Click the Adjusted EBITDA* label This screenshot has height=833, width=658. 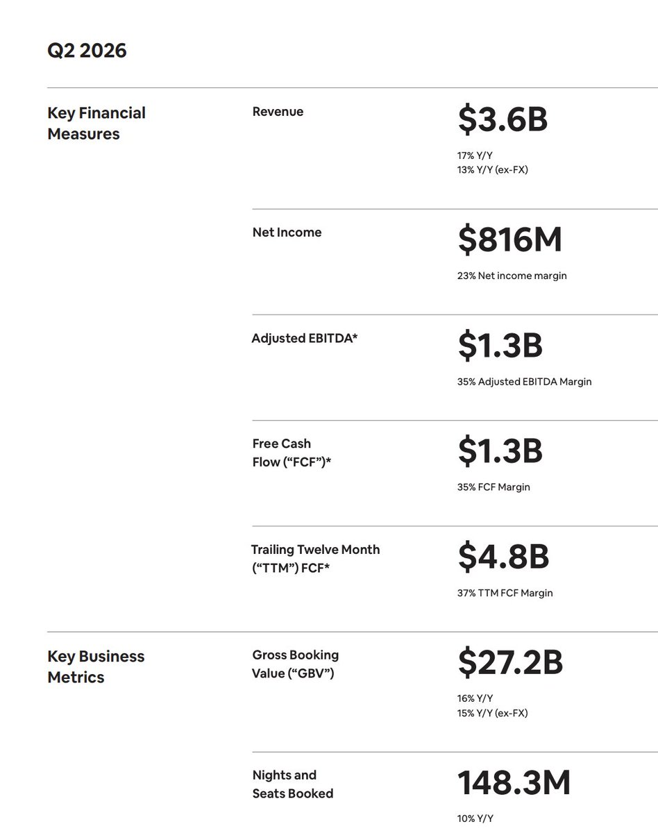click(305, 339)
